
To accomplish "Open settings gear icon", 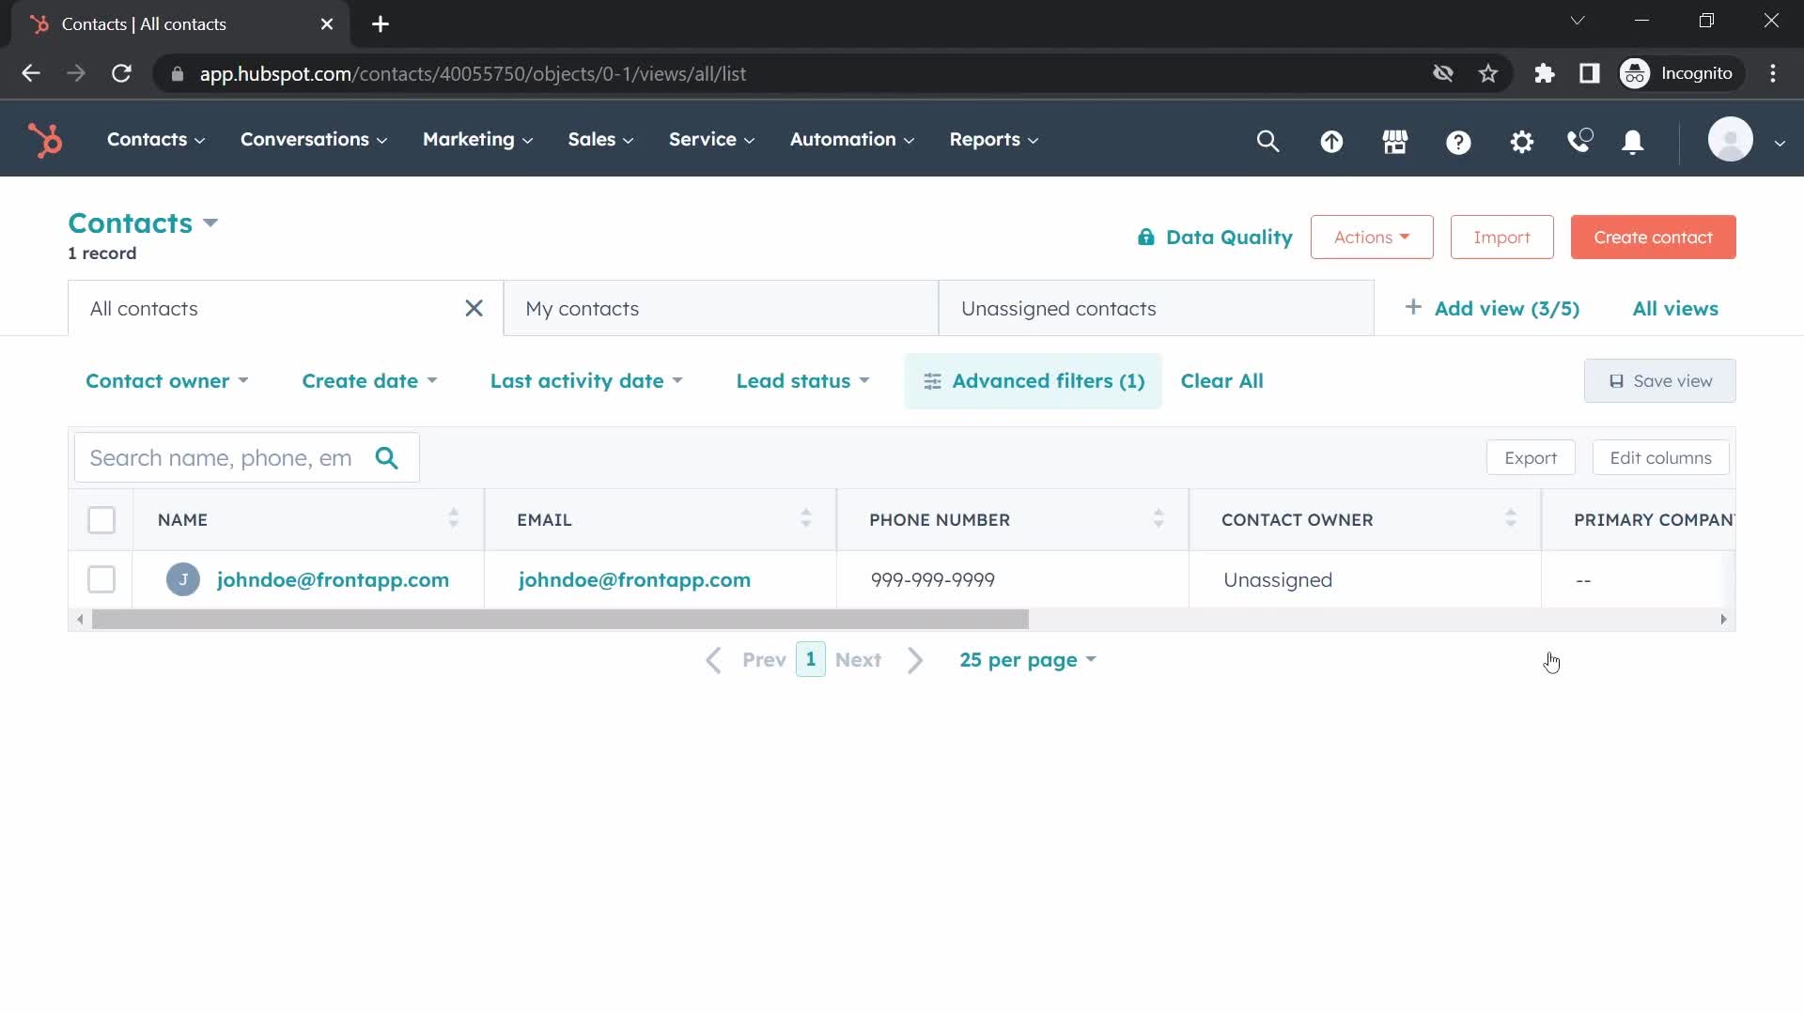I will [1521, 141].
